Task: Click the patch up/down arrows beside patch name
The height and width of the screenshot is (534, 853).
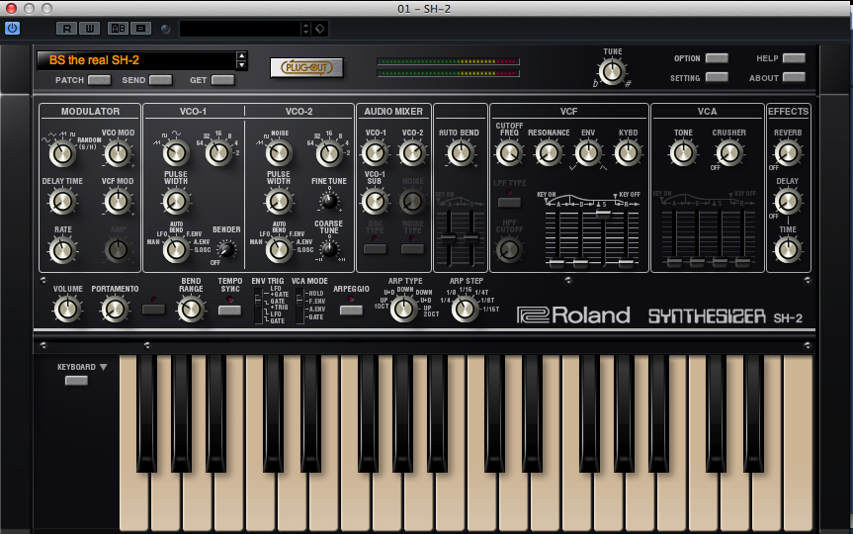Action: point(241,60)
